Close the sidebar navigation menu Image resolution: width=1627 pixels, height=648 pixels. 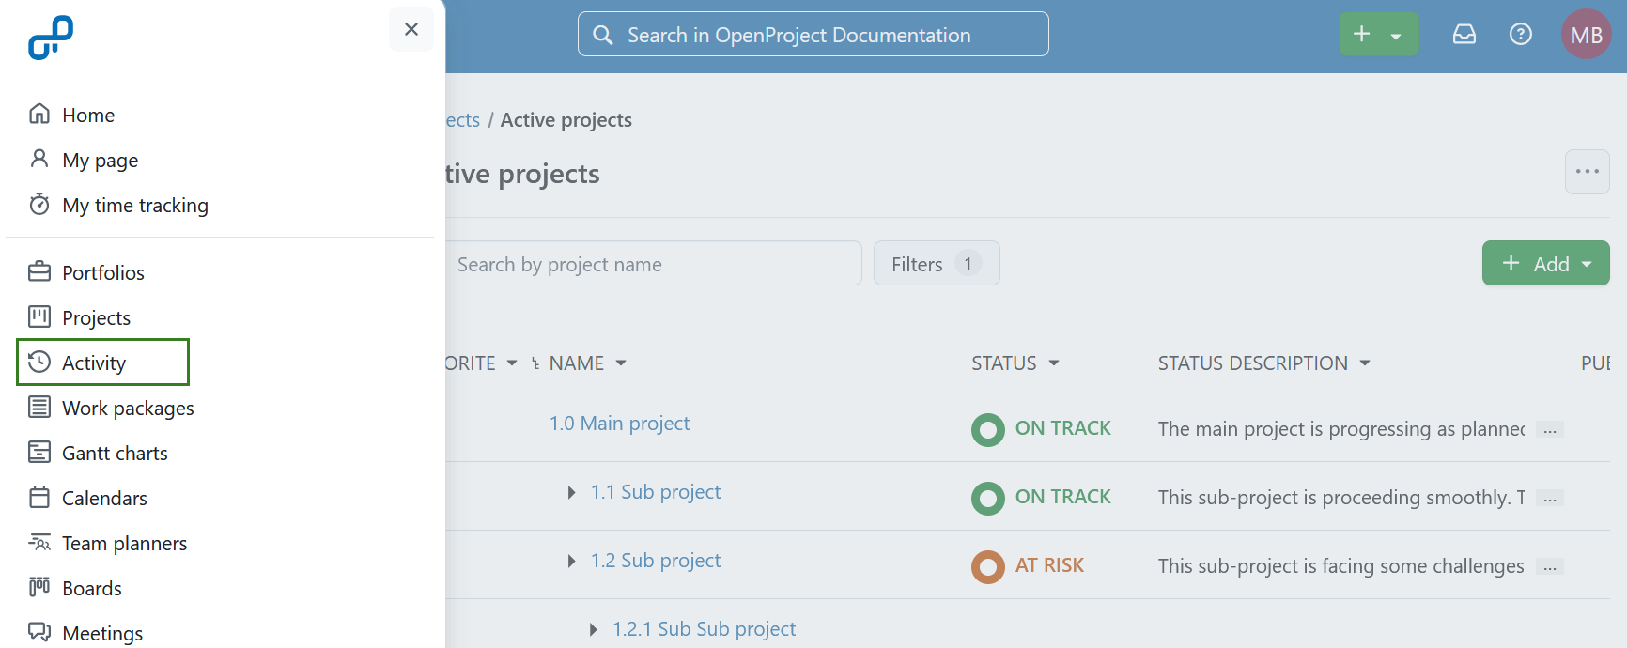[411, 29]
